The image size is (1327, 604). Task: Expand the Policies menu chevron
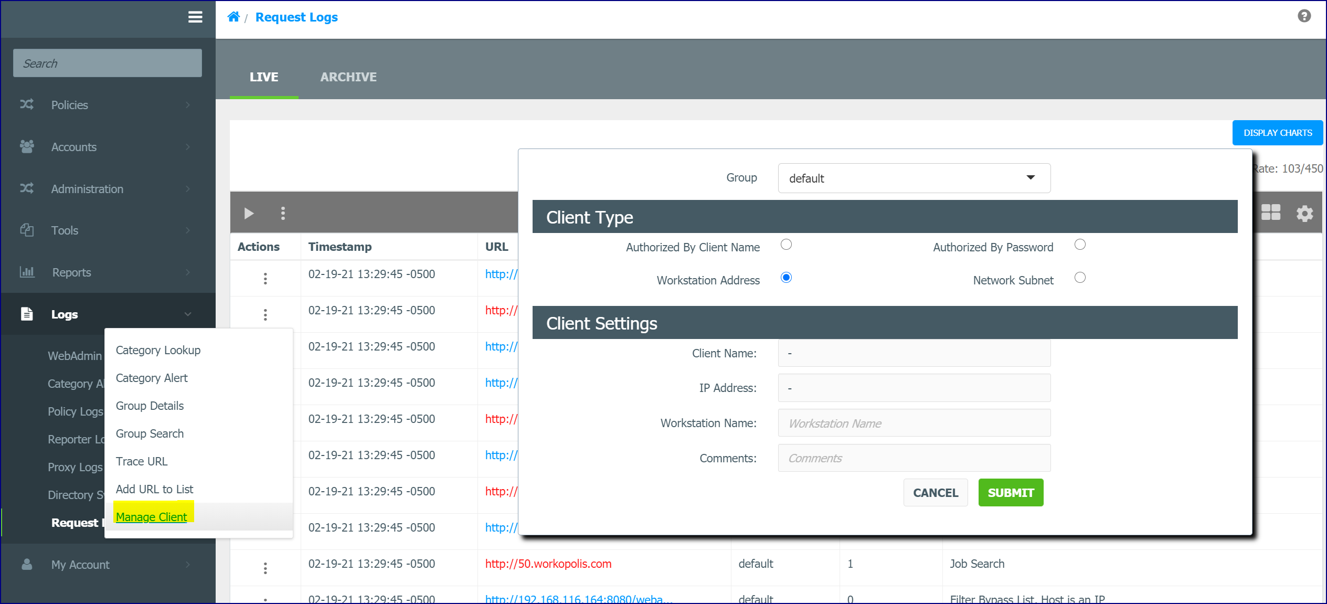pyautogui.click(x=188, y=105)
